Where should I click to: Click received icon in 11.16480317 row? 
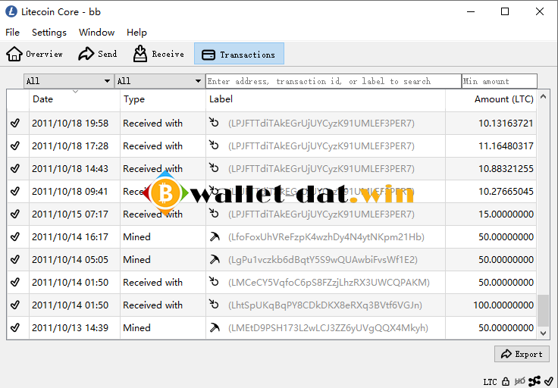214,145
